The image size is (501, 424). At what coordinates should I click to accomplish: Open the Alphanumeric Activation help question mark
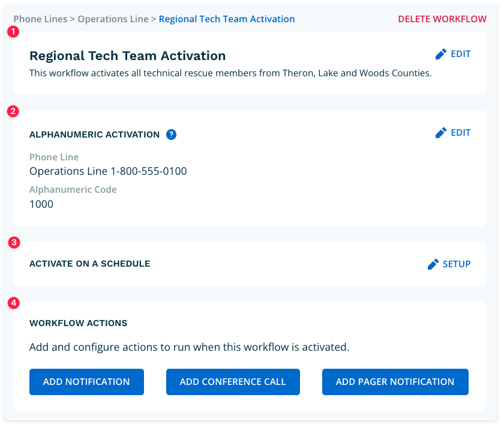(171, 135)
